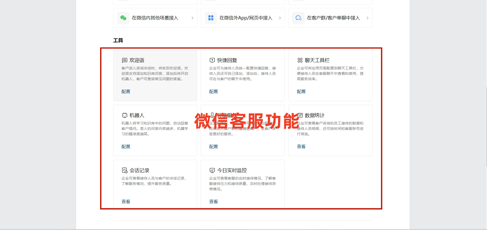Click the 数据统计 card title
The image size is (487, 230).
[x=315, y=115]
